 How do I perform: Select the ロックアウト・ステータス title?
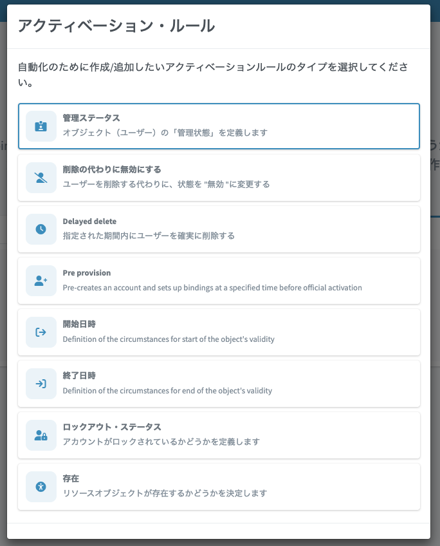[x=112, y=427]
